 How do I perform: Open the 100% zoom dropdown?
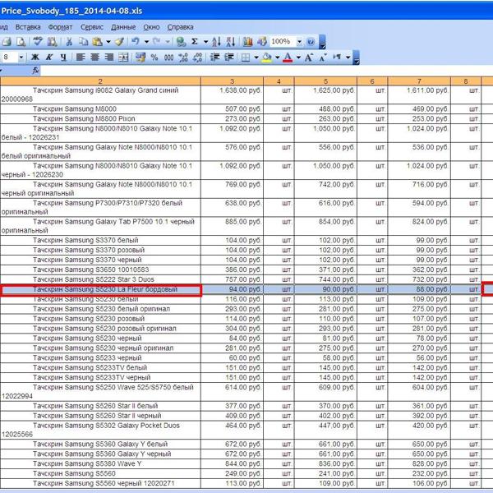(299, 42)
